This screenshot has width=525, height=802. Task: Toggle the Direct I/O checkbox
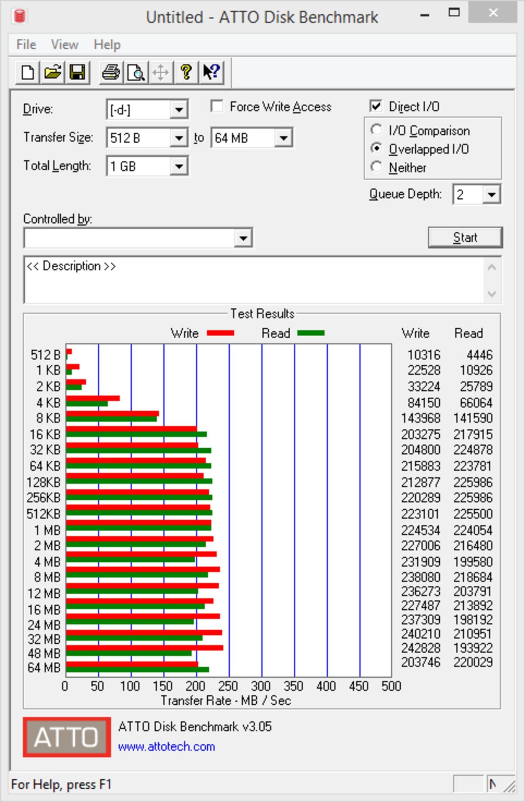[x=376, y=106]
